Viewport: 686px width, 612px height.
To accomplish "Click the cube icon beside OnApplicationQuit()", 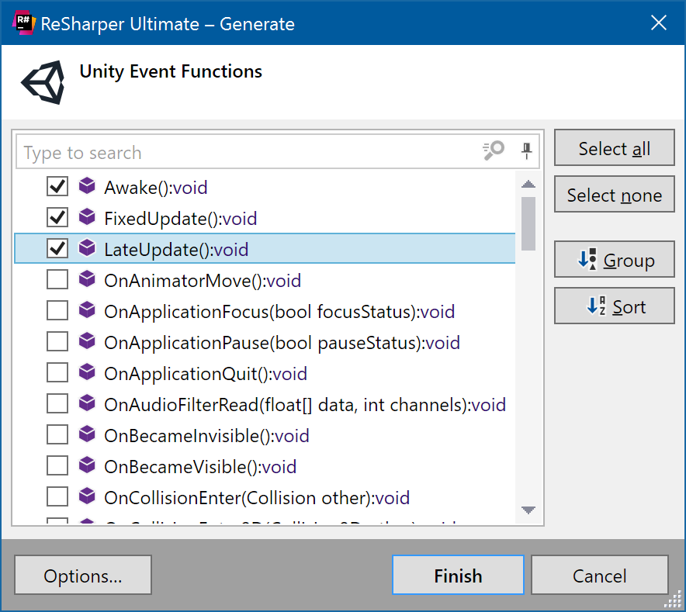I will click(x=87, y=372).
